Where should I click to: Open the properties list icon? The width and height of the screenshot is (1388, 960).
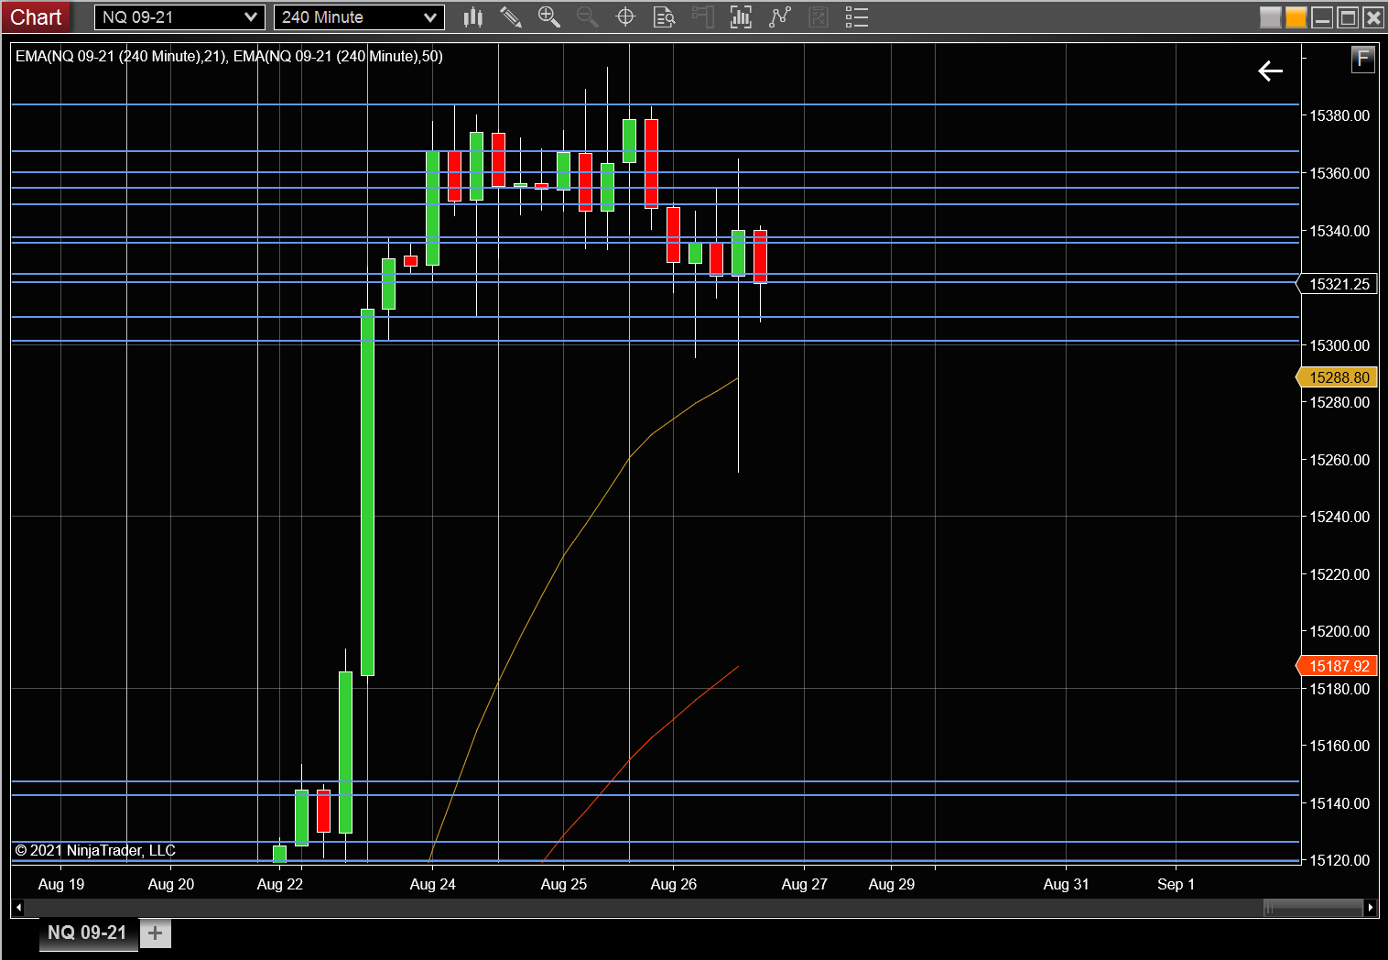pyautogui.click(x=856, y=17)
